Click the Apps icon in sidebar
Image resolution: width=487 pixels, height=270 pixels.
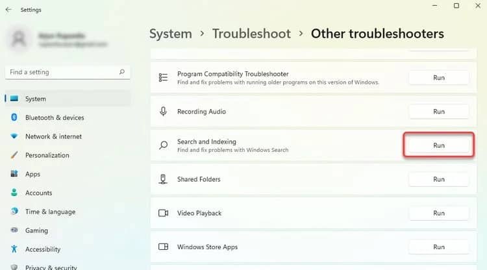[x=14, y=174]
